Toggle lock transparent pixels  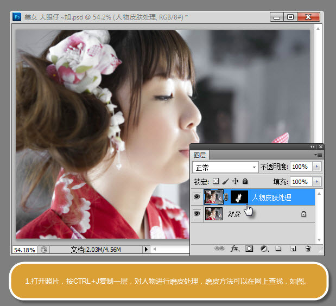click(216, 181)
